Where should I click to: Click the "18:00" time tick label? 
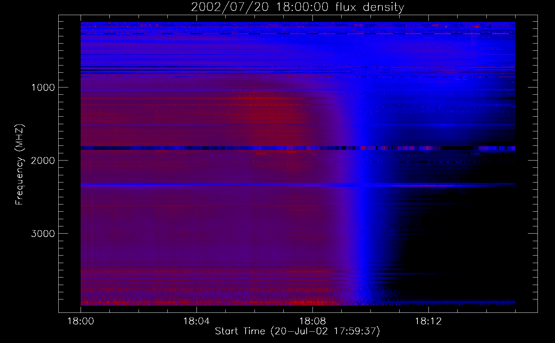pos(81,321)
